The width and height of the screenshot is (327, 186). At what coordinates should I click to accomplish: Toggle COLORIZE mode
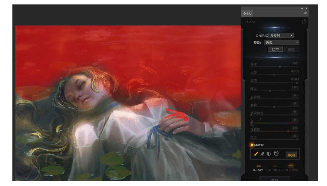point(274,169)
